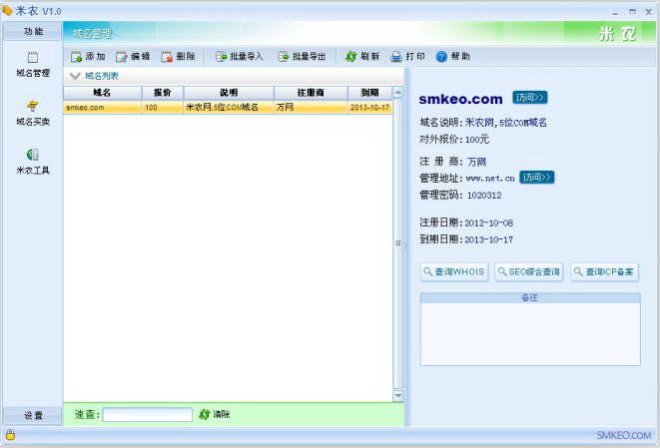Click the 编辑 (edit) toolbar icon
660x448 pixels.
coord(121,56)
